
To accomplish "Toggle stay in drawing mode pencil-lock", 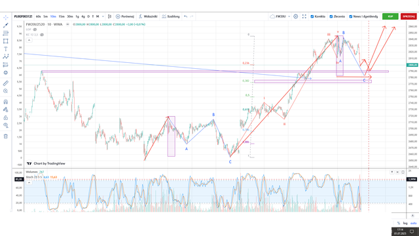I will [6, 109].
